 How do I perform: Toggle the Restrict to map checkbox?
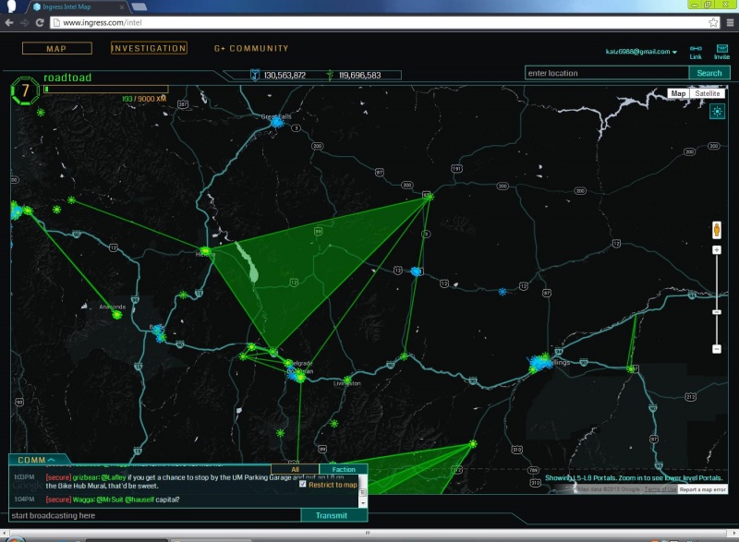coord(303,484)
